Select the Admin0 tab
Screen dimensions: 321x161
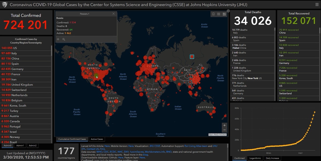(7, 146)
